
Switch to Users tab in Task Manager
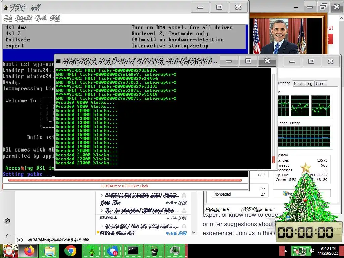[320, 84]
